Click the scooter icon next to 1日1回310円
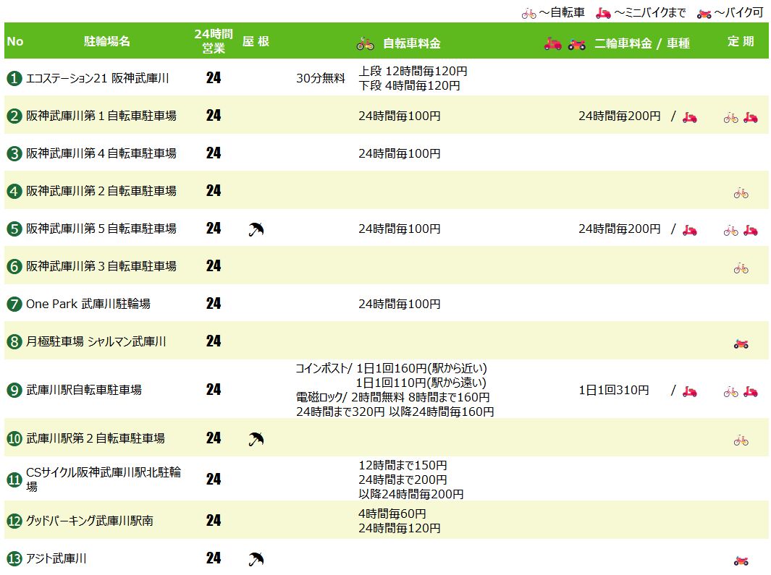The width and height of the screenshot is (771, 575). (690, 391)
